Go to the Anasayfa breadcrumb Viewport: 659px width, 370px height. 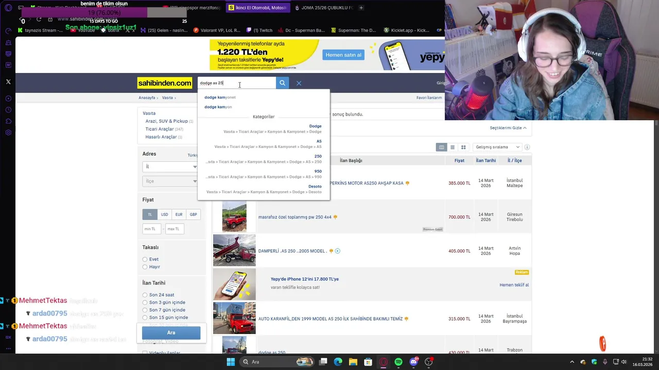coord(147,98)
